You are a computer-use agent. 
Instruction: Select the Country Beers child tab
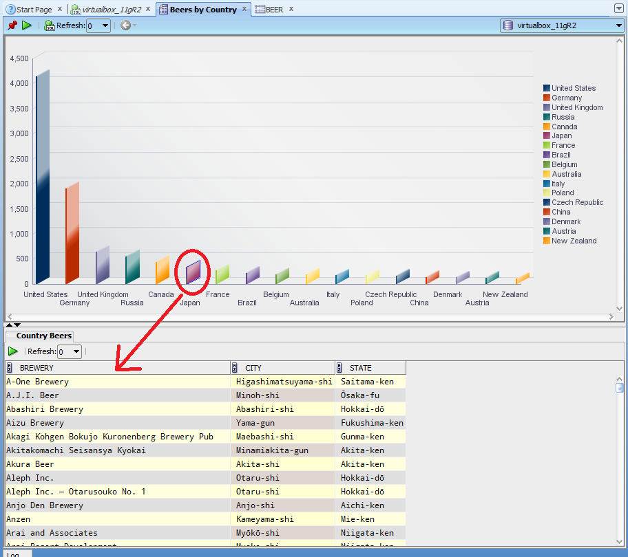click(43, 336)
